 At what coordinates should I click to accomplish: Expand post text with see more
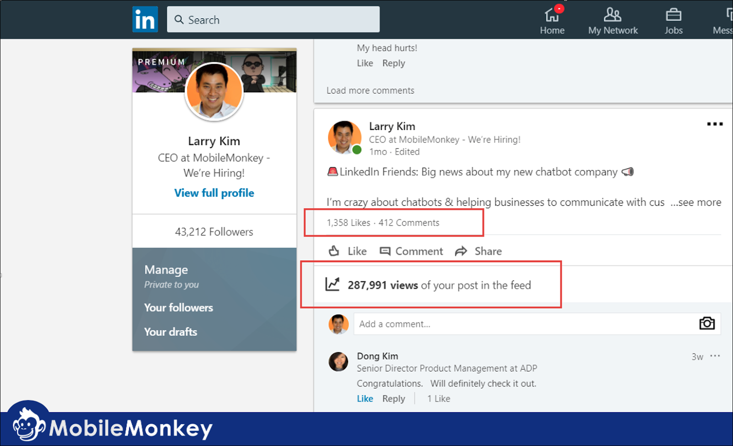(696, 202)
